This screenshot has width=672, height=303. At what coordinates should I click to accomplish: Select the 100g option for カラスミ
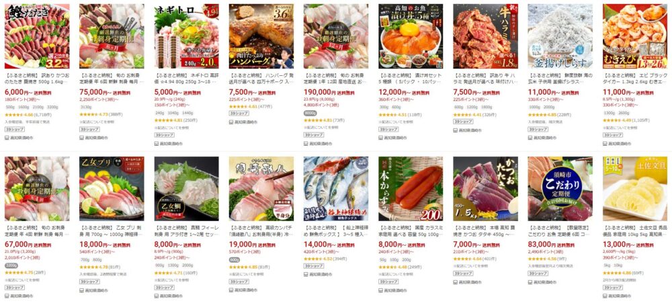coord(393,260)
